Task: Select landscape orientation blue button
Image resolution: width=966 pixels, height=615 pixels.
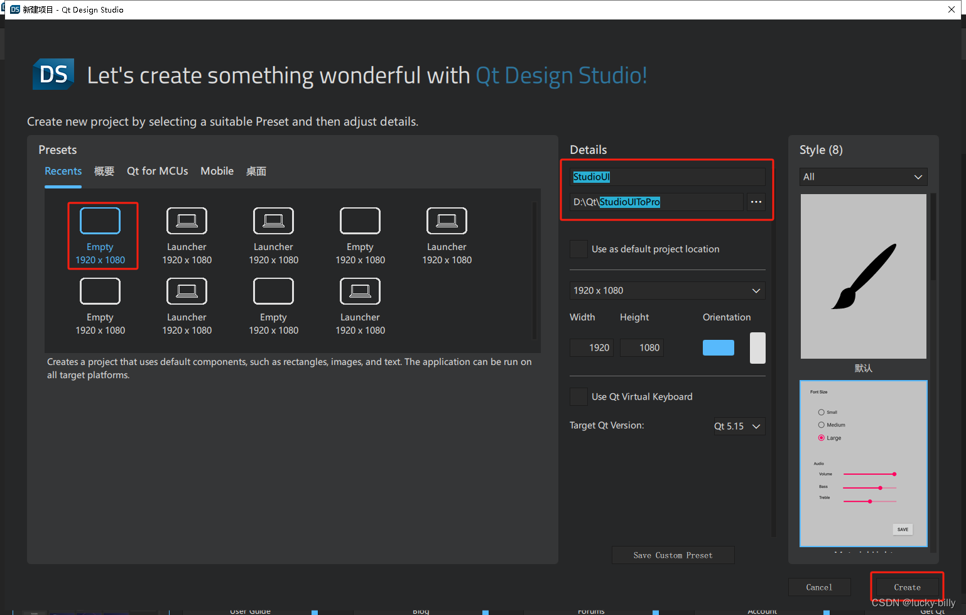Action: tap(719, 347)
